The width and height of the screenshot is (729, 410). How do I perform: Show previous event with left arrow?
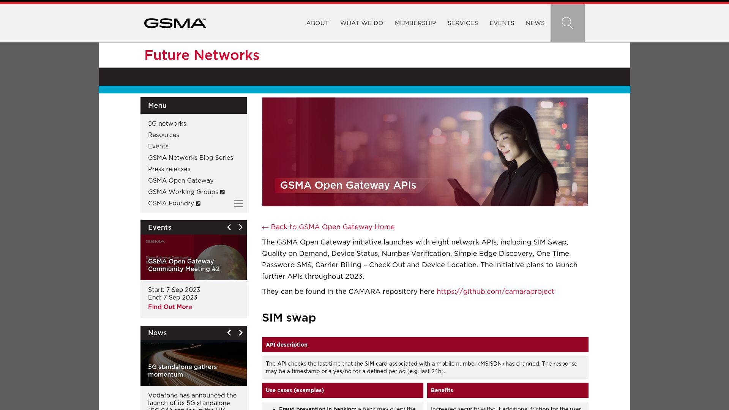tap(229, 227)
